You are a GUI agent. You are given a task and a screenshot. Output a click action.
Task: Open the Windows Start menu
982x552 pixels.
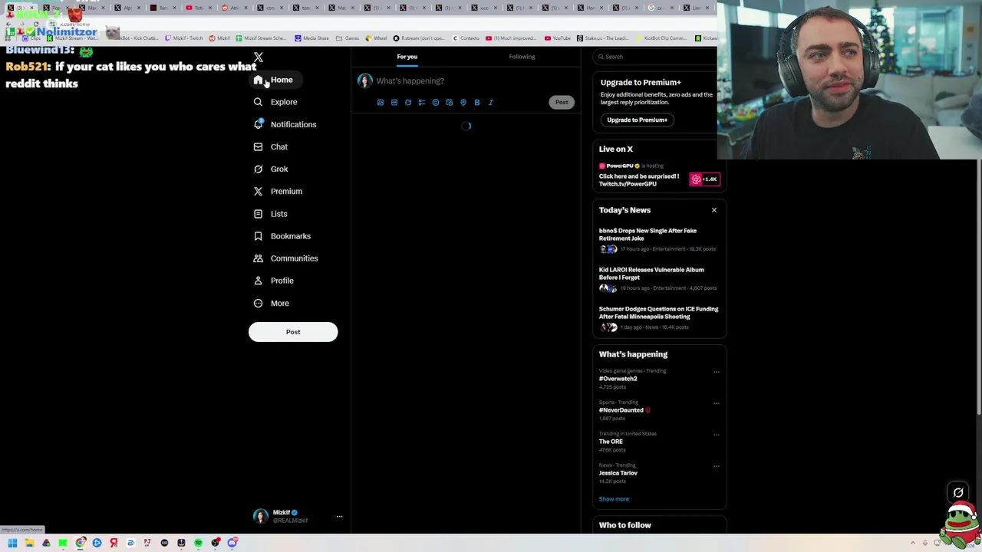click(12, 543)
